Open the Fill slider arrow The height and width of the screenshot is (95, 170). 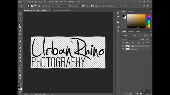(x=151, y=43)
